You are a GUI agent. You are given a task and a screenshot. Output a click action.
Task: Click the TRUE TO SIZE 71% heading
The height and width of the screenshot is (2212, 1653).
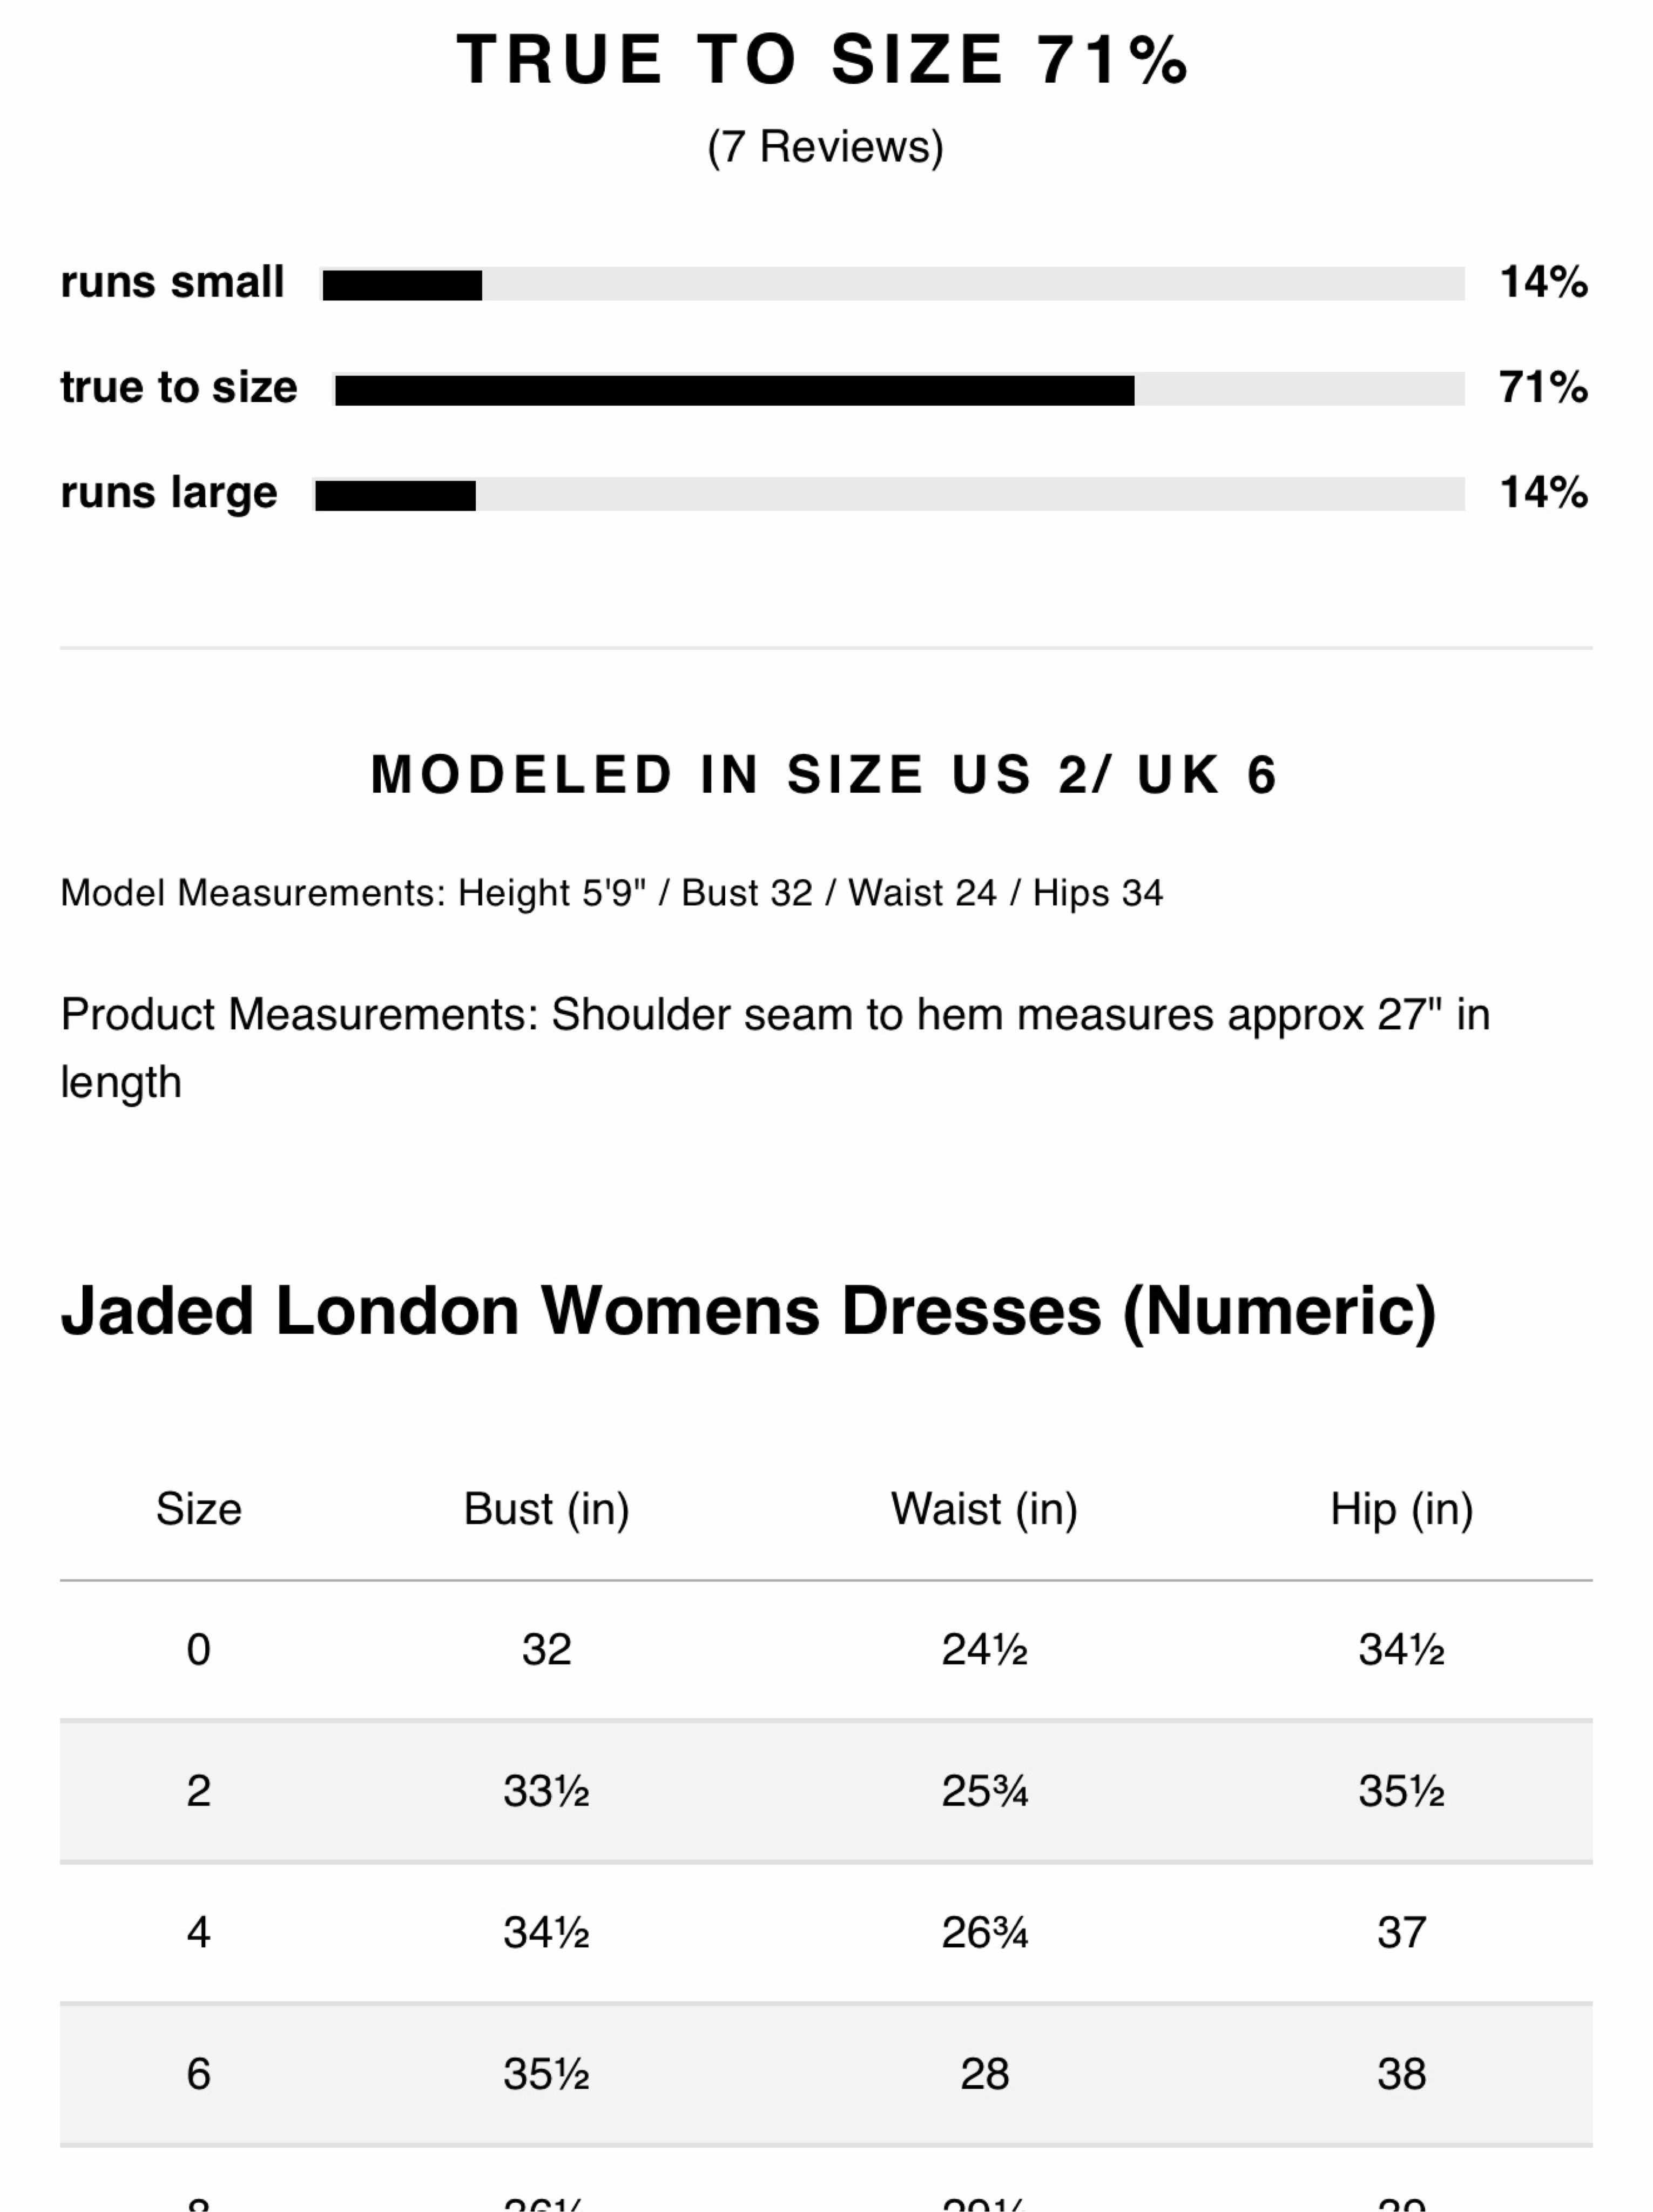(x=824, y=59)
